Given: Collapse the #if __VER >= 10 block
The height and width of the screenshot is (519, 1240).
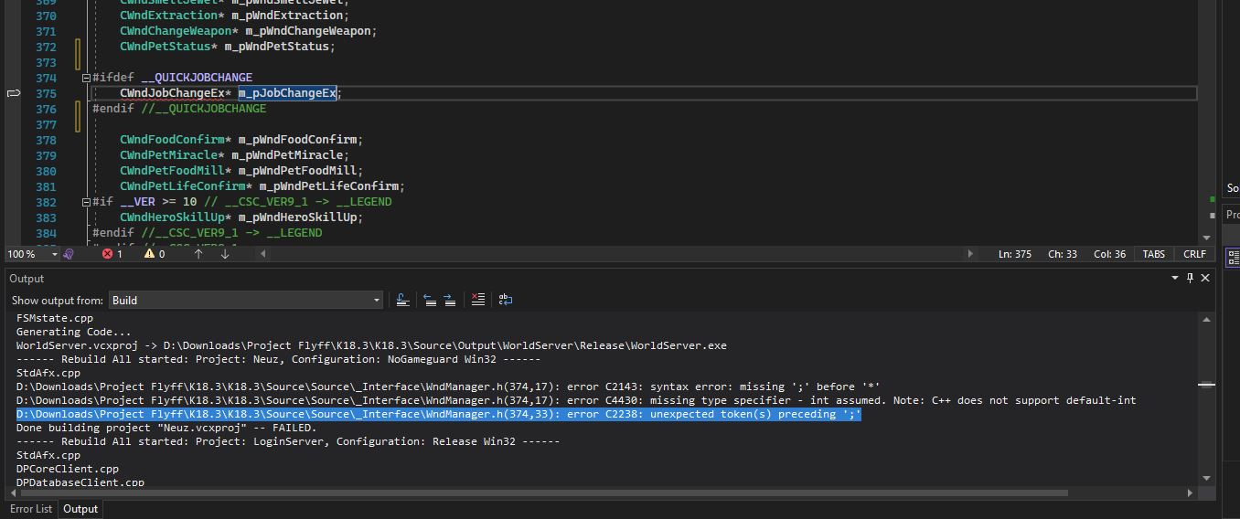Looking at the screenshot, I should point(86,202).
